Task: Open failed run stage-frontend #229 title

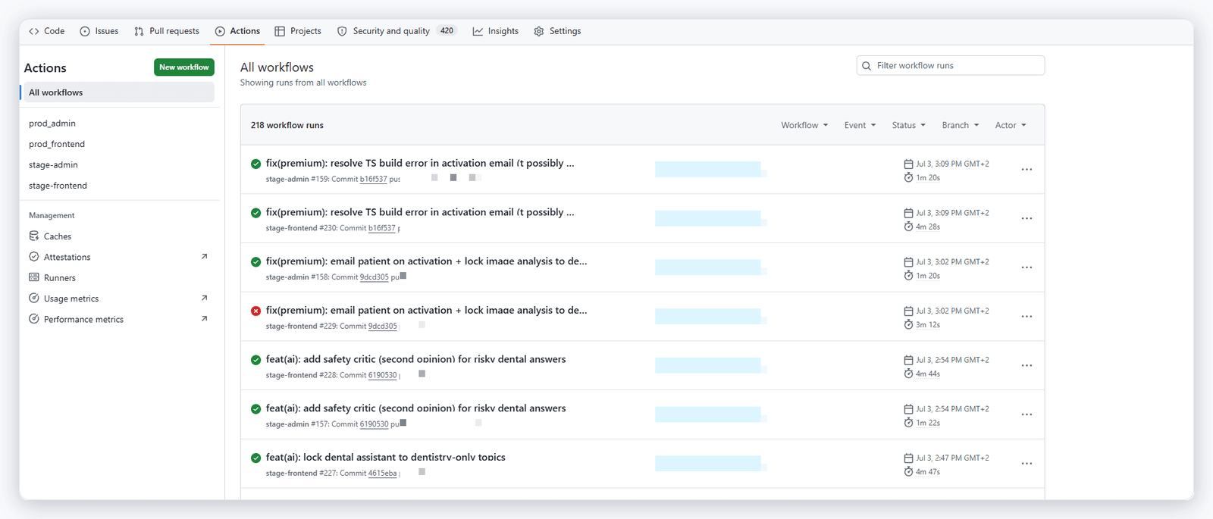Action: point(426,311)
